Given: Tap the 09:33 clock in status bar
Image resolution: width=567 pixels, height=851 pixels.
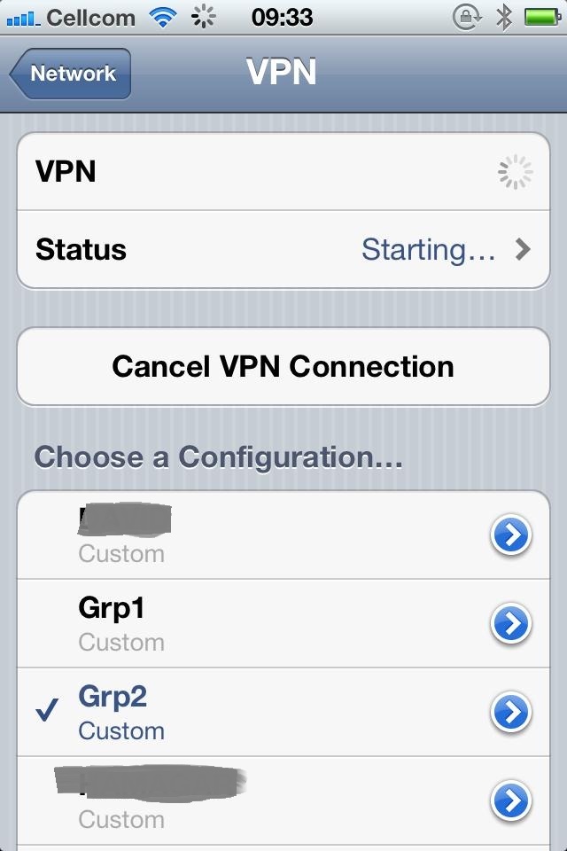Looking at the screenshot, I should tap(282, 18).
